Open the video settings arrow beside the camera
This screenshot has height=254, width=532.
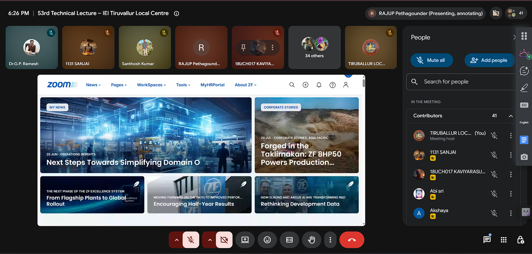pyautogui.click(x=209, y=240)
